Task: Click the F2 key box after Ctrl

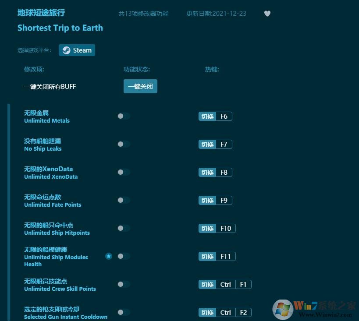Action: click(243, 313)
